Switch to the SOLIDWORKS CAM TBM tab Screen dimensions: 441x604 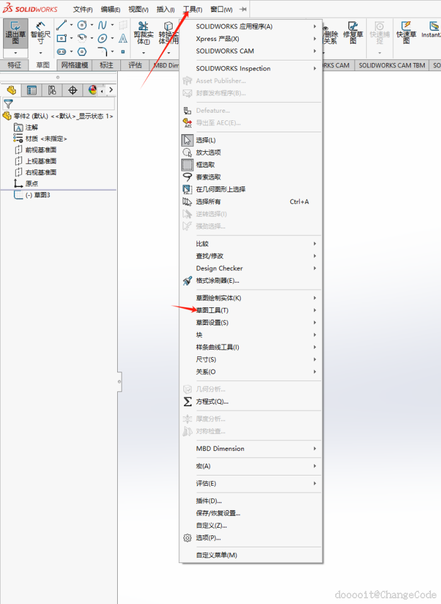(x=392, y=66)
